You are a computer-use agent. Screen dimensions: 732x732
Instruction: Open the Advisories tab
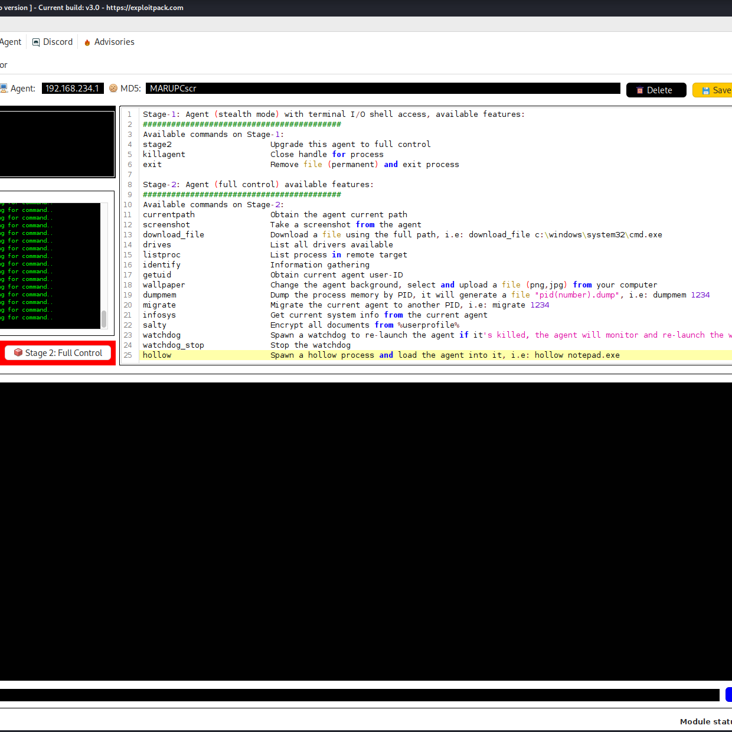(114, 42)
